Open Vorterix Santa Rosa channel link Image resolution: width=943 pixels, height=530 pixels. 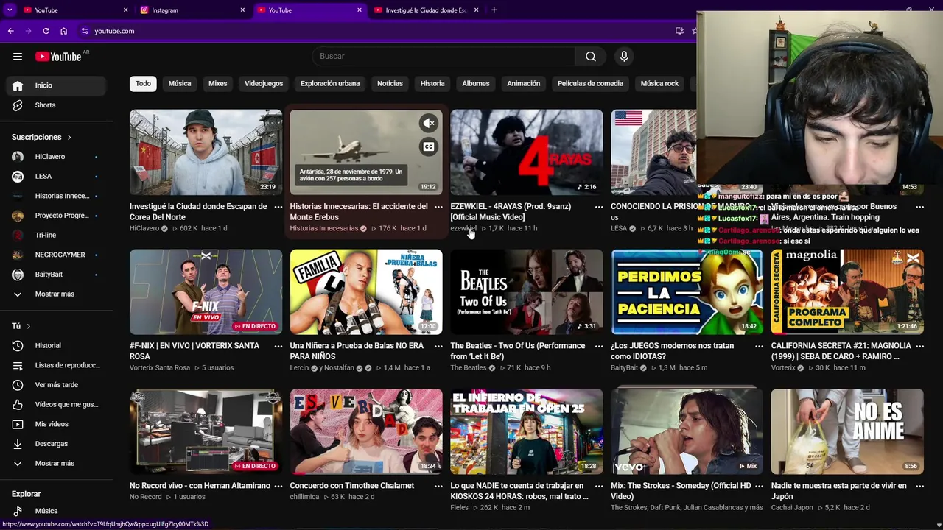[x=160, y=368]
